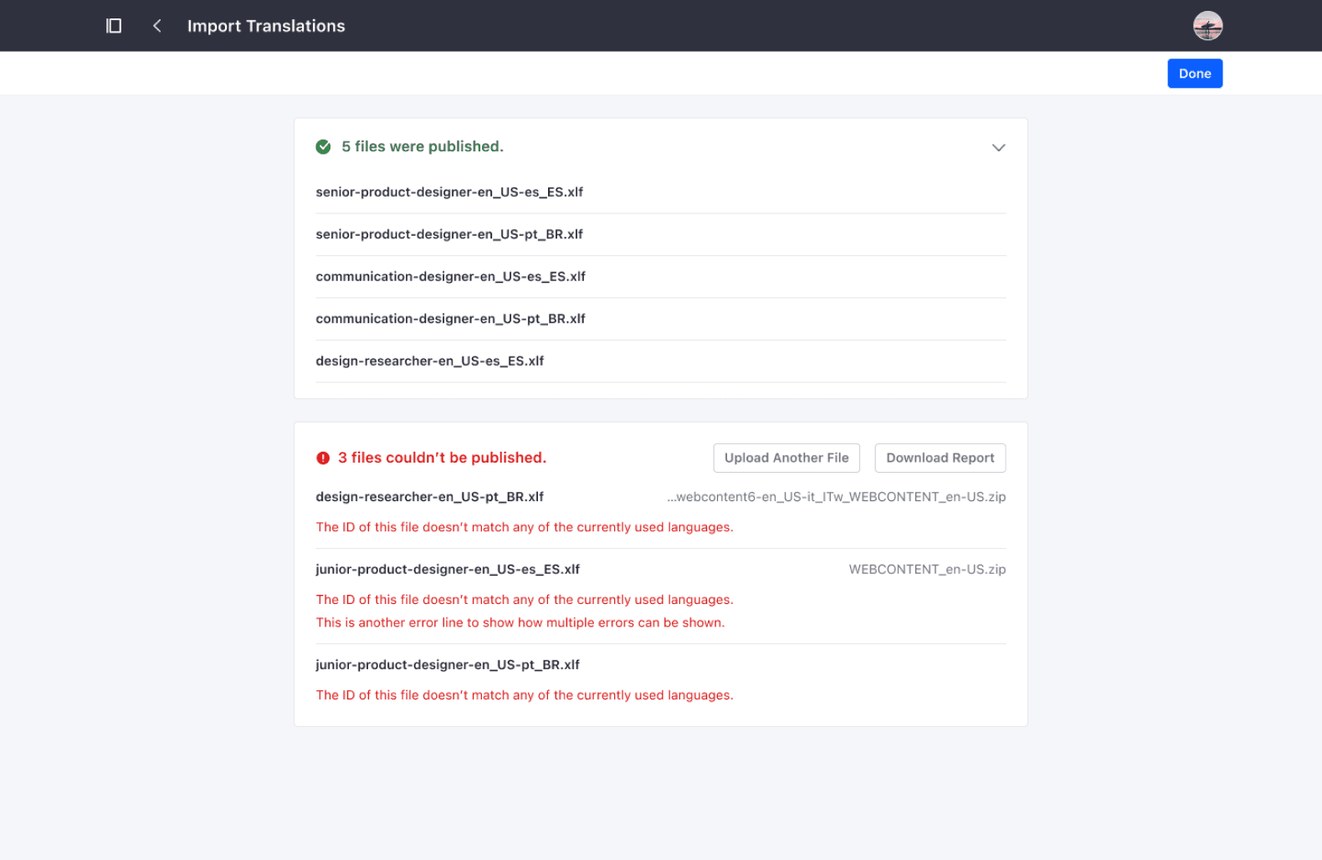Click the truncated webcontent6 zip source name

coord(836,497)
